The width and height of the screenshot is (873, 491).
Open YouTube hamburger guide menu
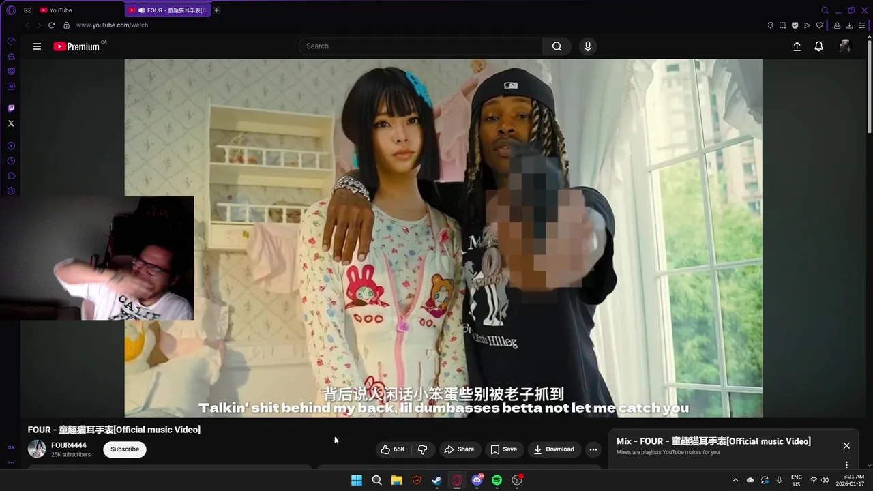click(37, 46)
